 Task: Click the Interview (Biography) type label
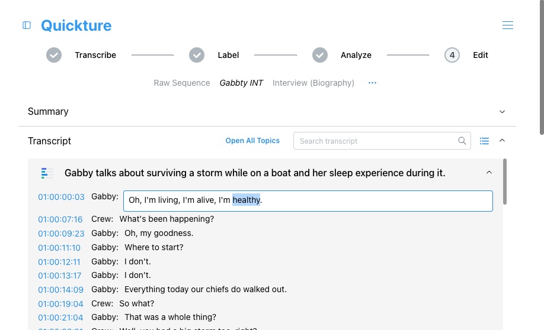313,83
